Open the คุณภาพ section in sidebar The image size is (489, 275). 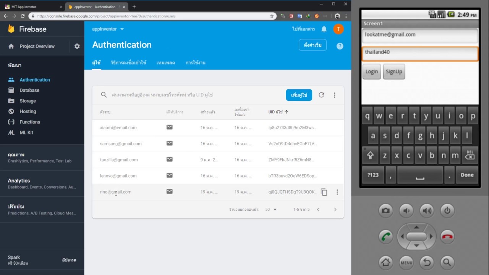(x=42, y=158)
